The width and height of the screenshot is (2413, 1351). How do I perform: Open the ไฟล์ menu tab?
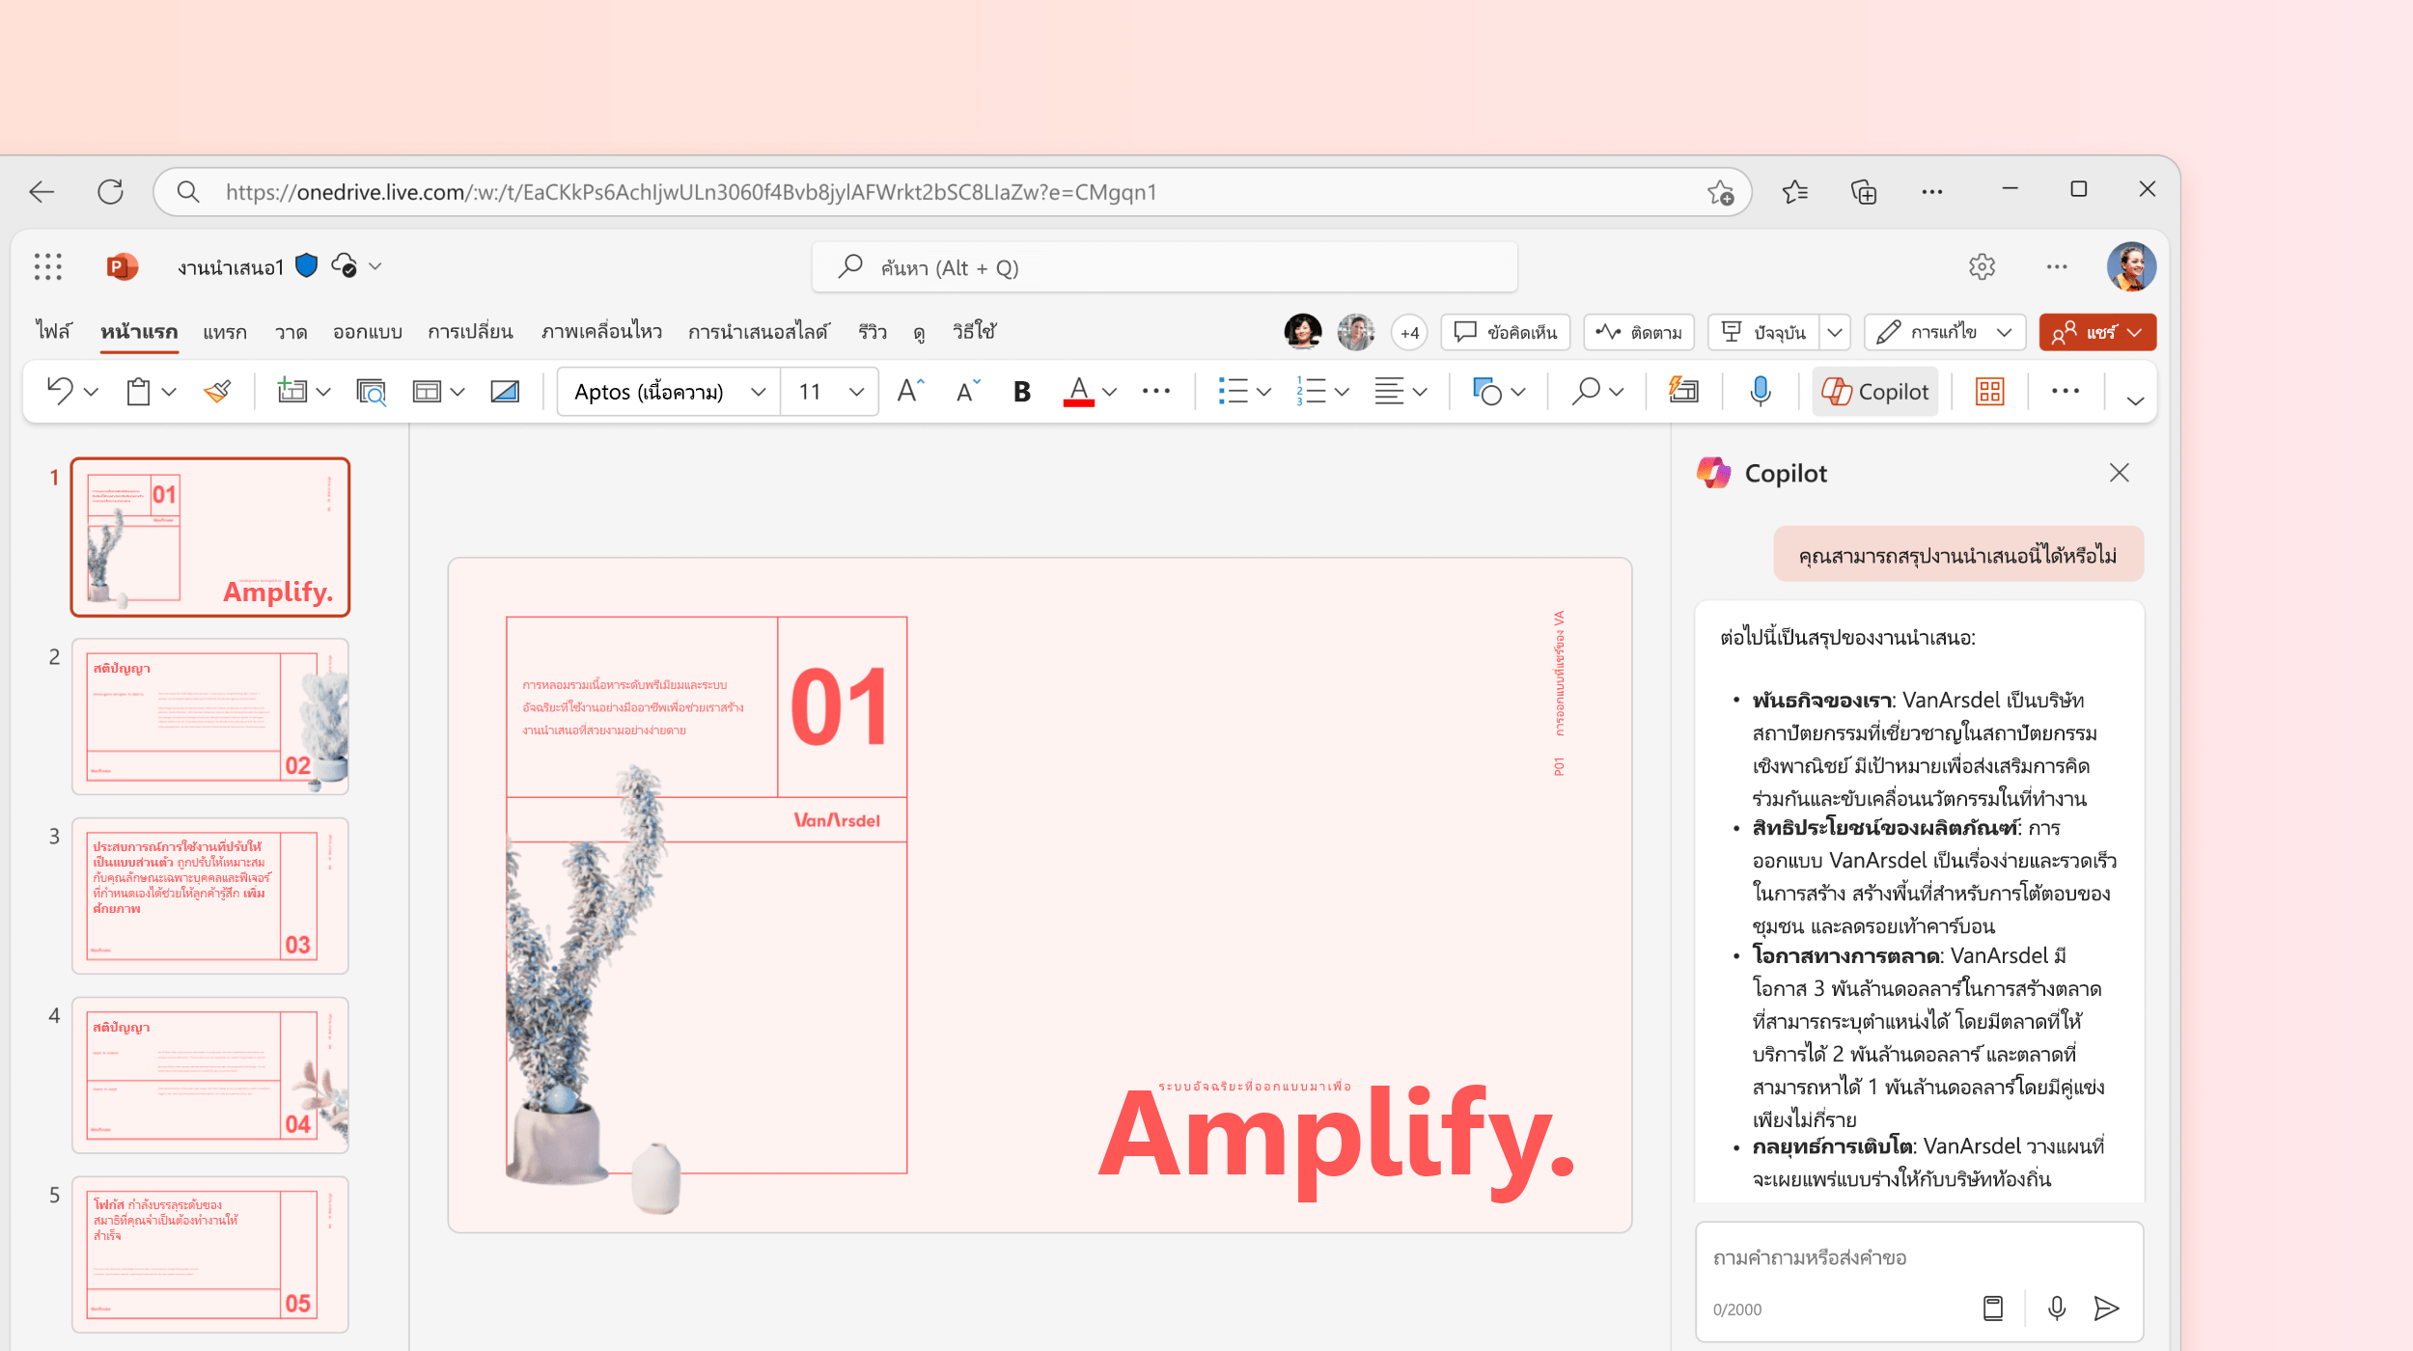54,331
